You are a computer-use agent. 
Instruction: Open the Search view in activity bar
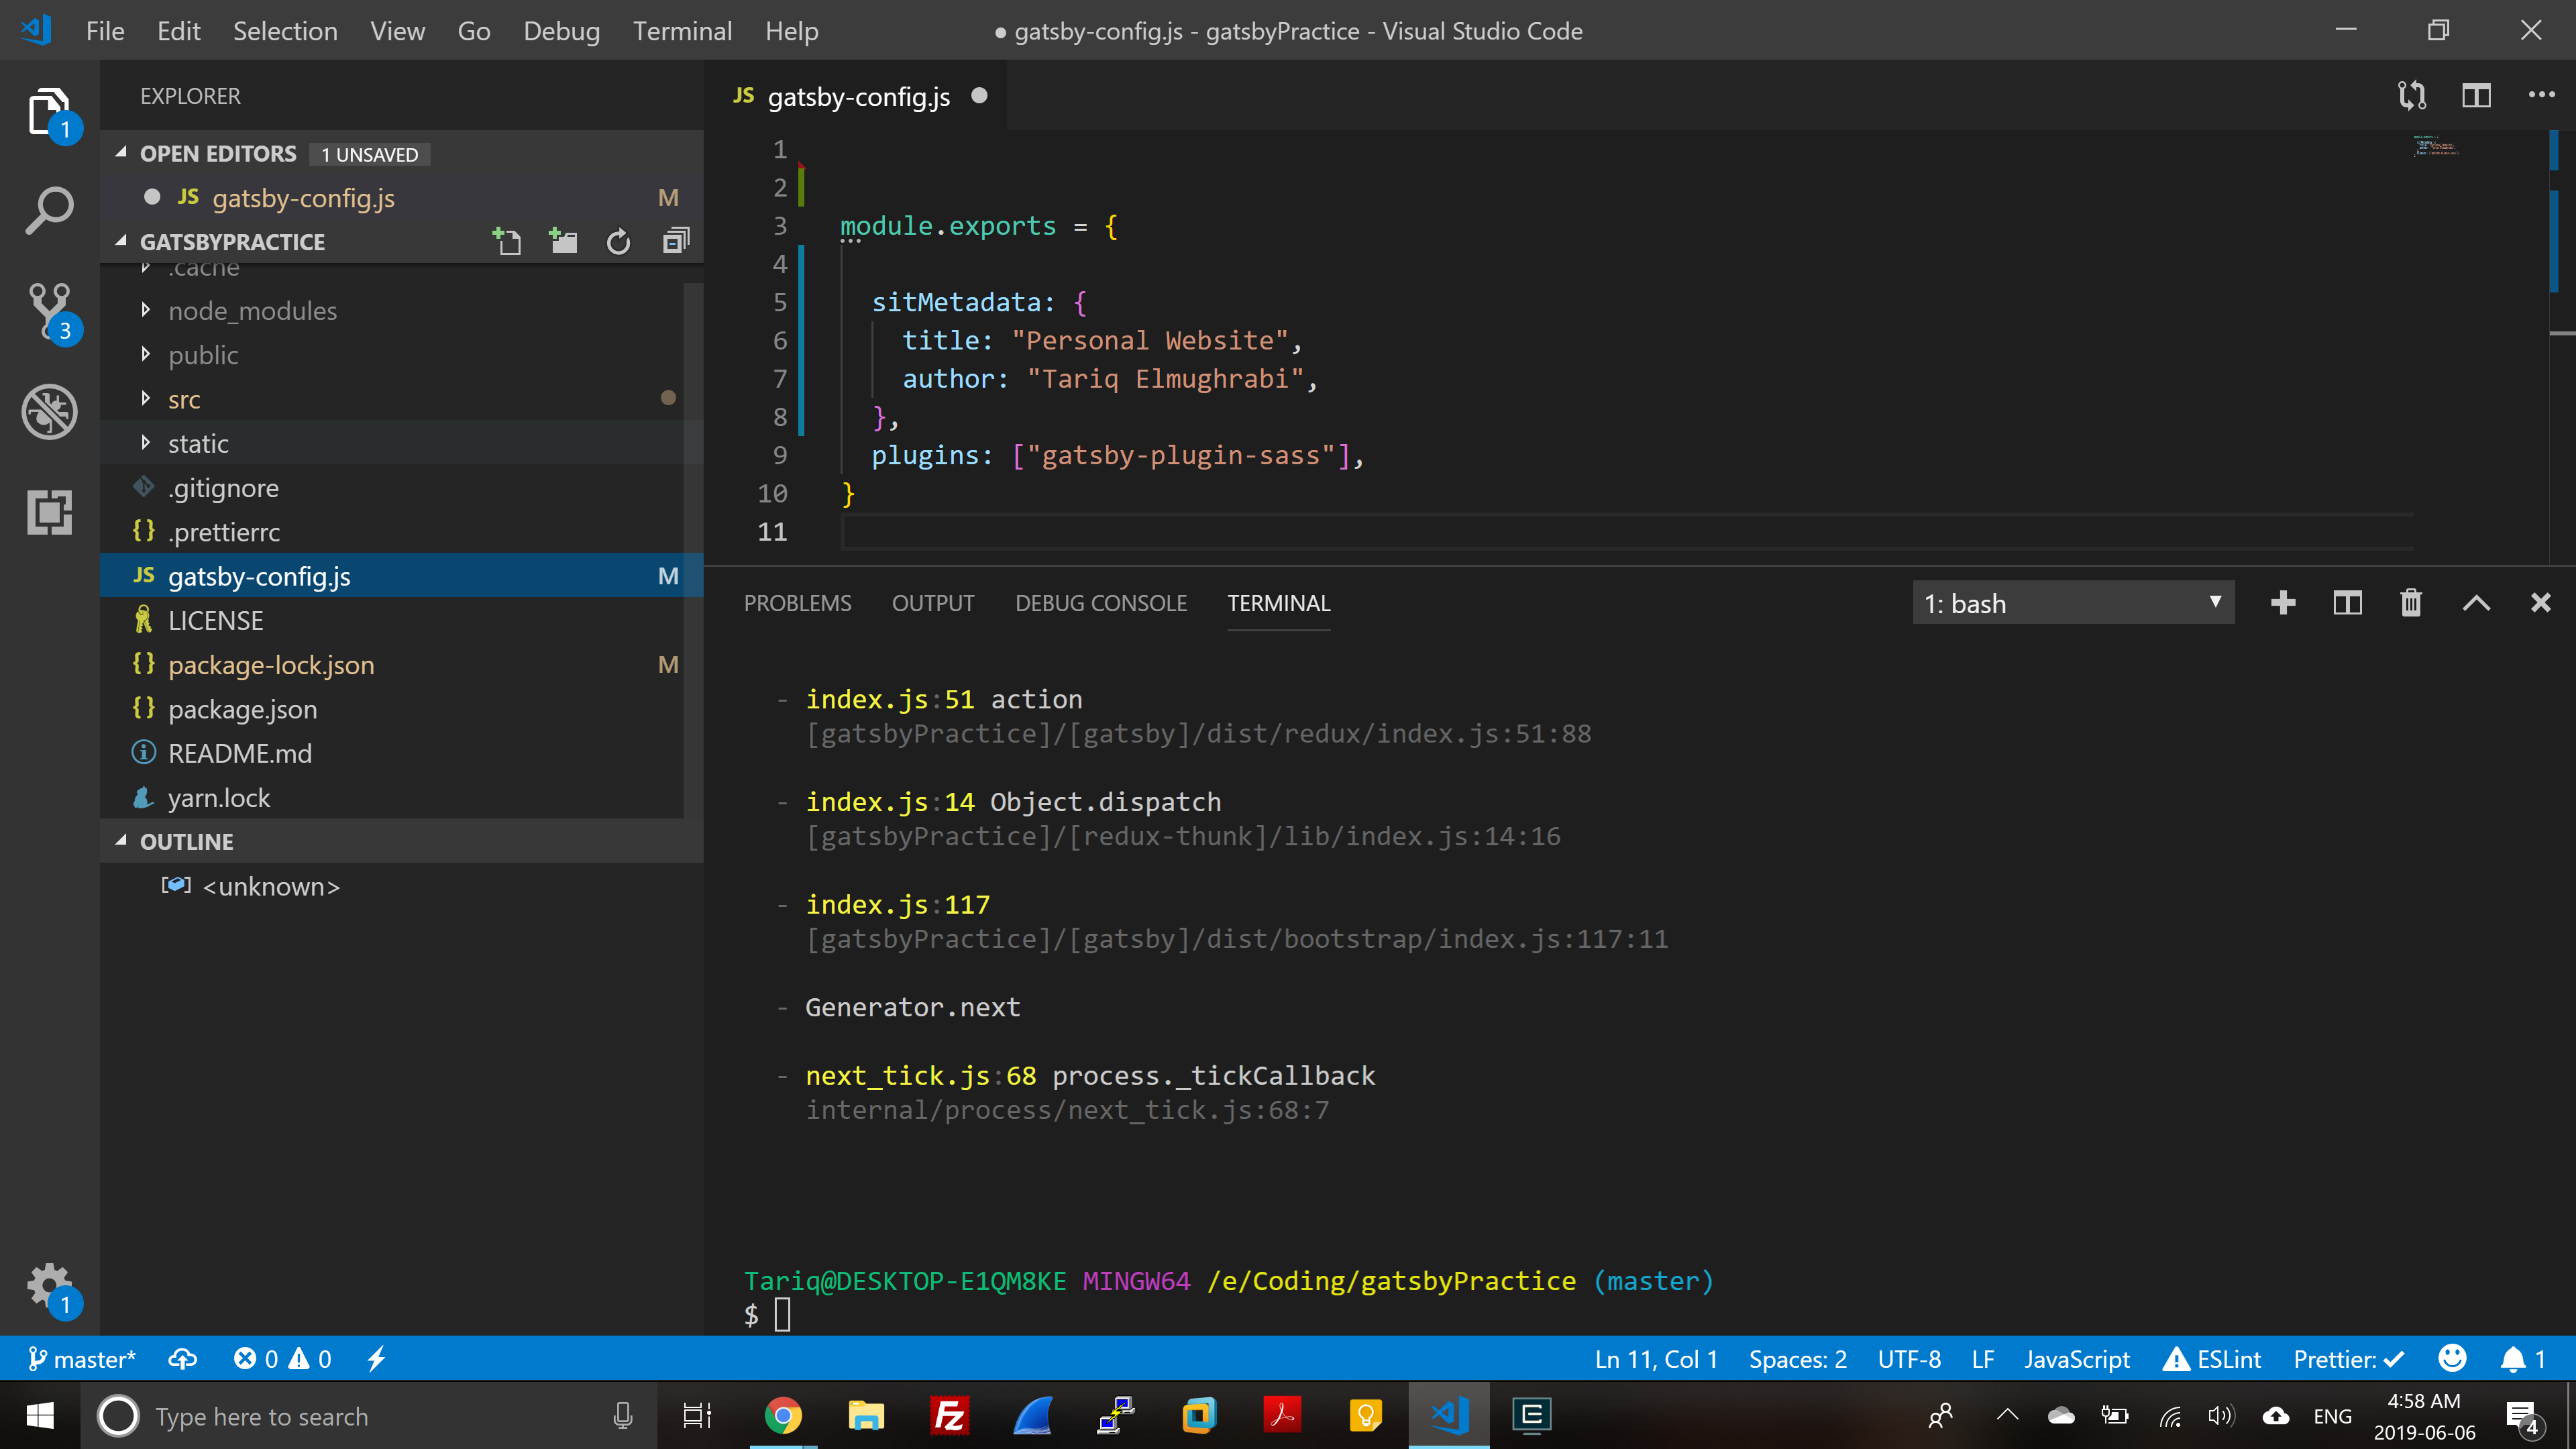(49, 211)
